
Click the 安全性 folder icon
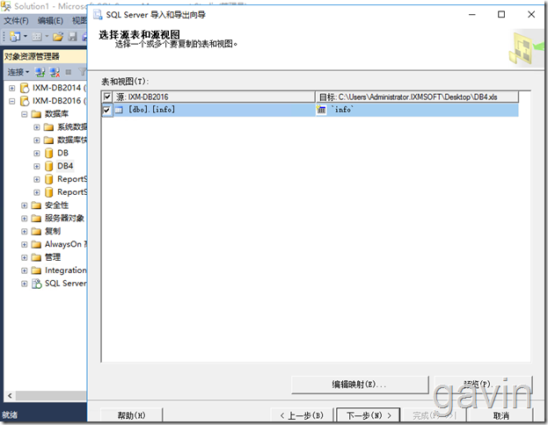[x=36, y=205]
